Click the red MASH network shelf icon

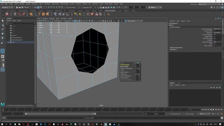point(7,14)
